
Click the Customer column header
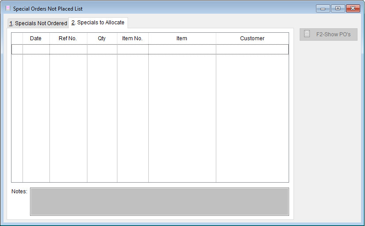coord(252,38)
